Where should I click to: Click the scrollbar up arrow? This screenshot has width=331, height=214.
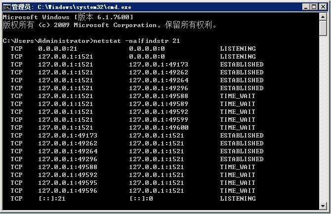tap(323, 17)
